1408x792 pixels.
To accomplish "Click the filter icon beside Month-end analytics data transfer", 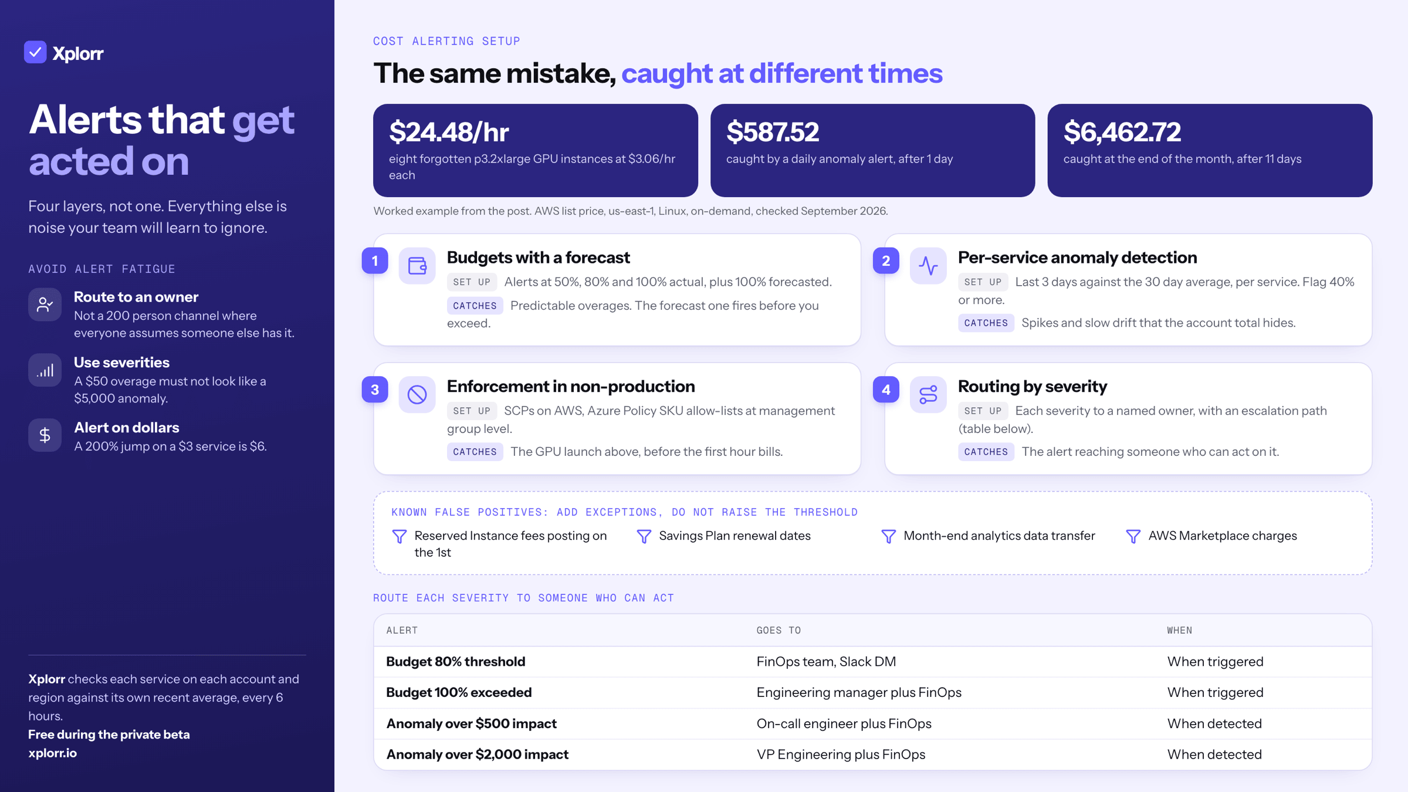I will click(889, 536).
